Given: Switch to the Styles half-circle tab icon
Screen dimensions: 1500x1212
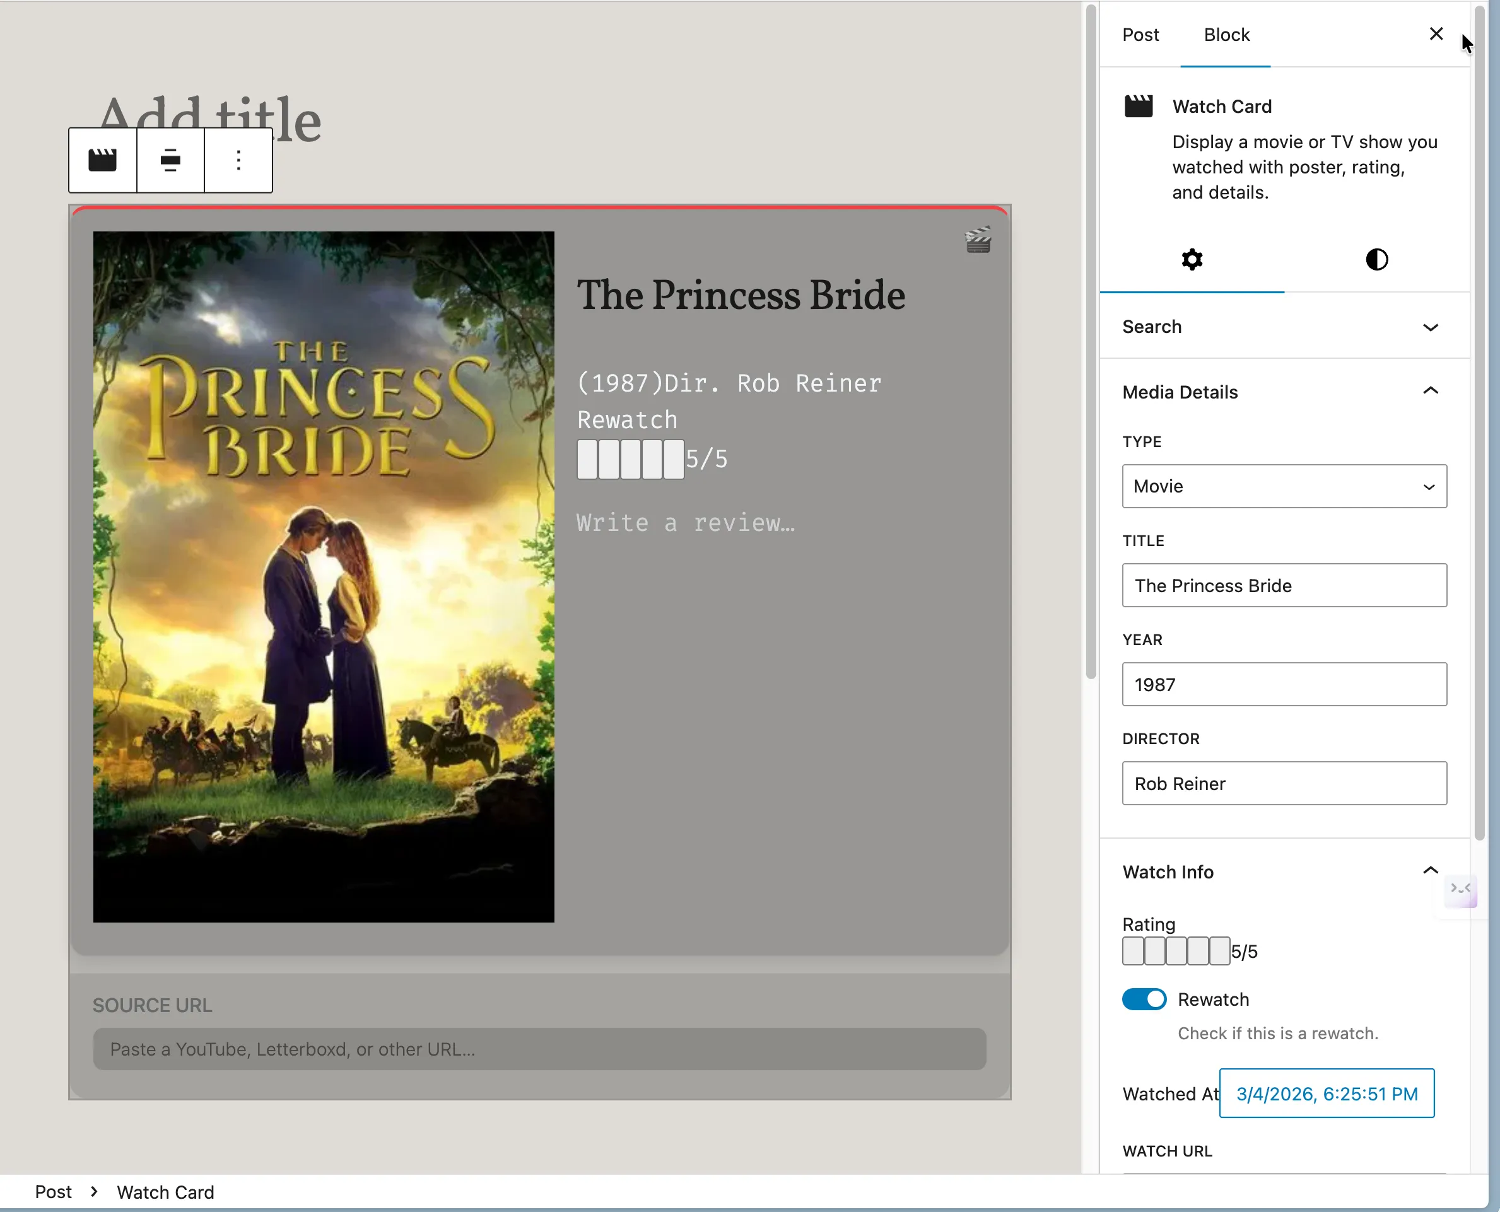Looking at the screenshot, I should click(1376, 260).
